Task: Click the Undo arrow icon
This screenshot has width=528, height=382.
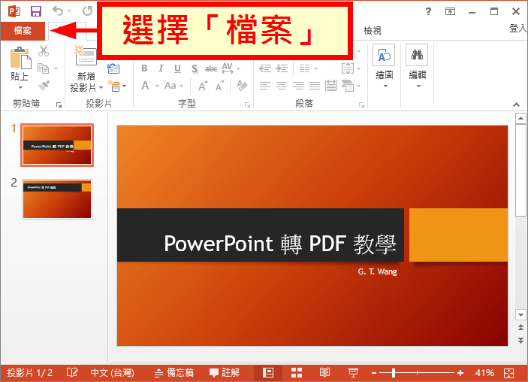Action: (x=58, y=11)
